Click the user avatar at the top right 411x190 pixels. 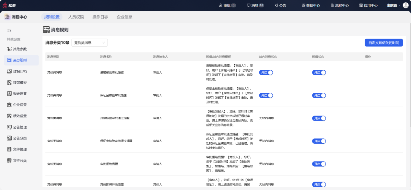[x=405, y=5]
